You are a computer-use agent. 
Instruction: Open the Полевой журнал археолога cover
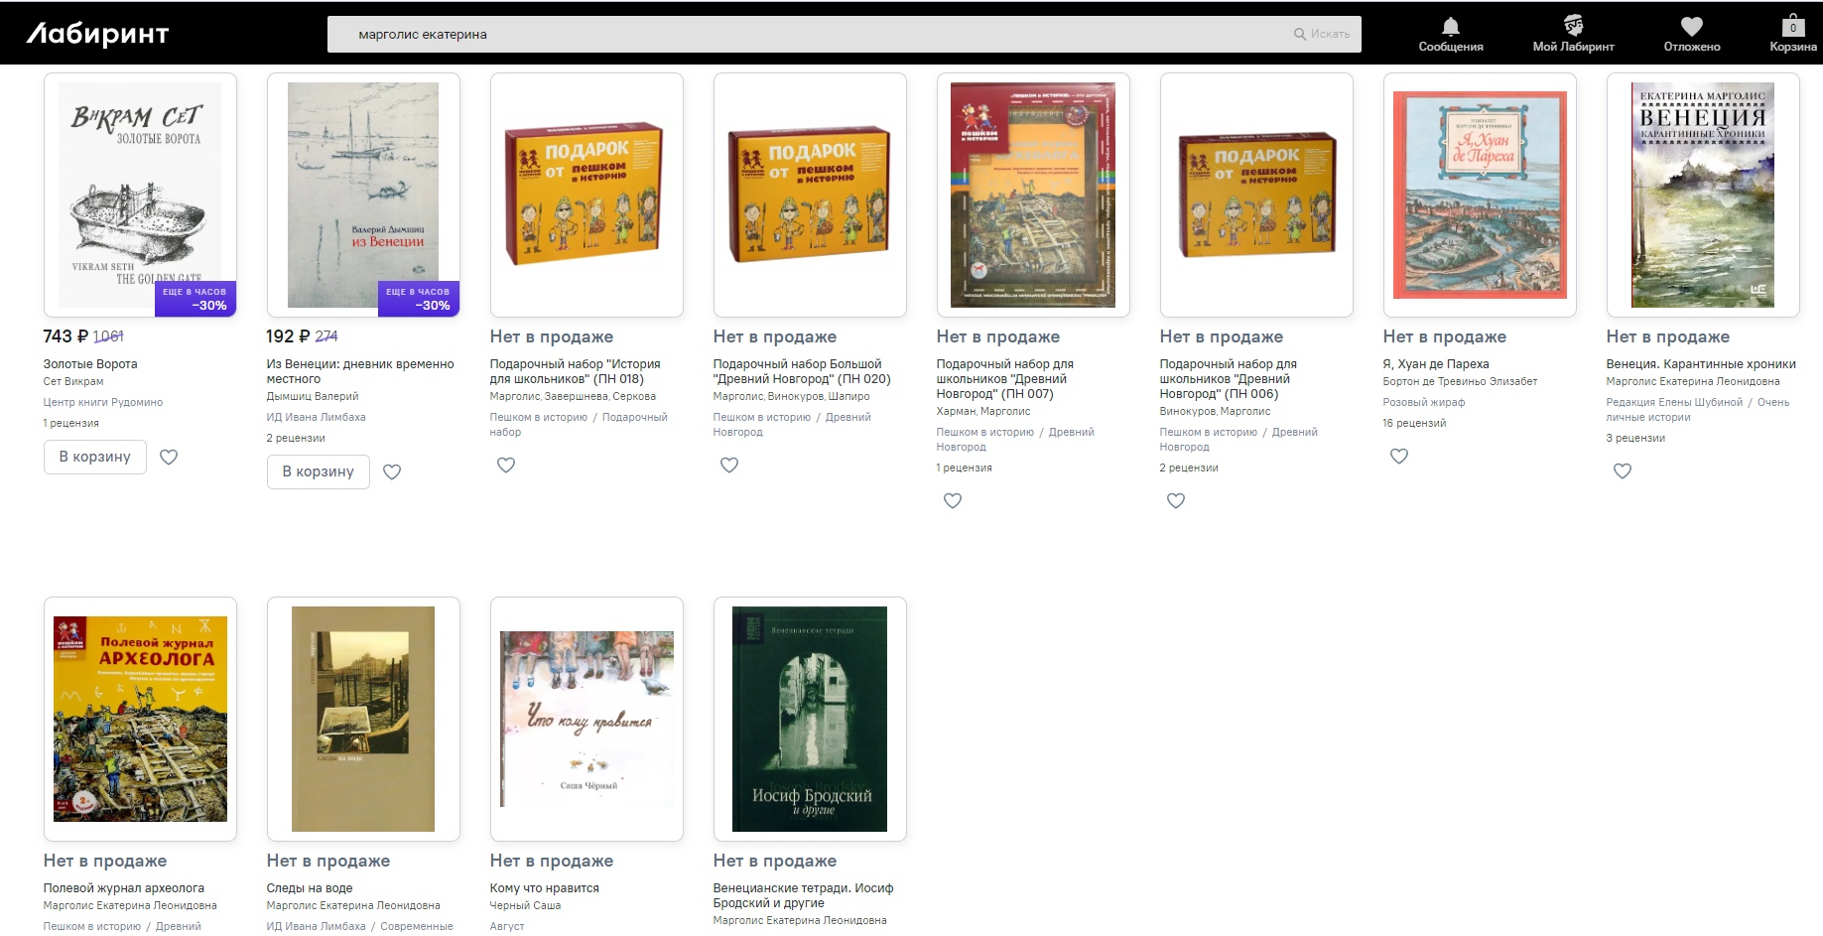point(140,719)
